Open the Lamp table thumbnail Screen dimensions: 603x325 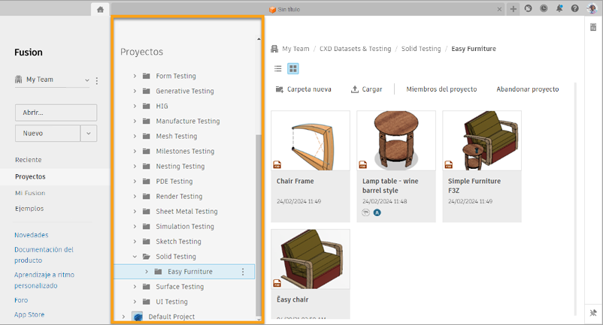tap(396, 141)
